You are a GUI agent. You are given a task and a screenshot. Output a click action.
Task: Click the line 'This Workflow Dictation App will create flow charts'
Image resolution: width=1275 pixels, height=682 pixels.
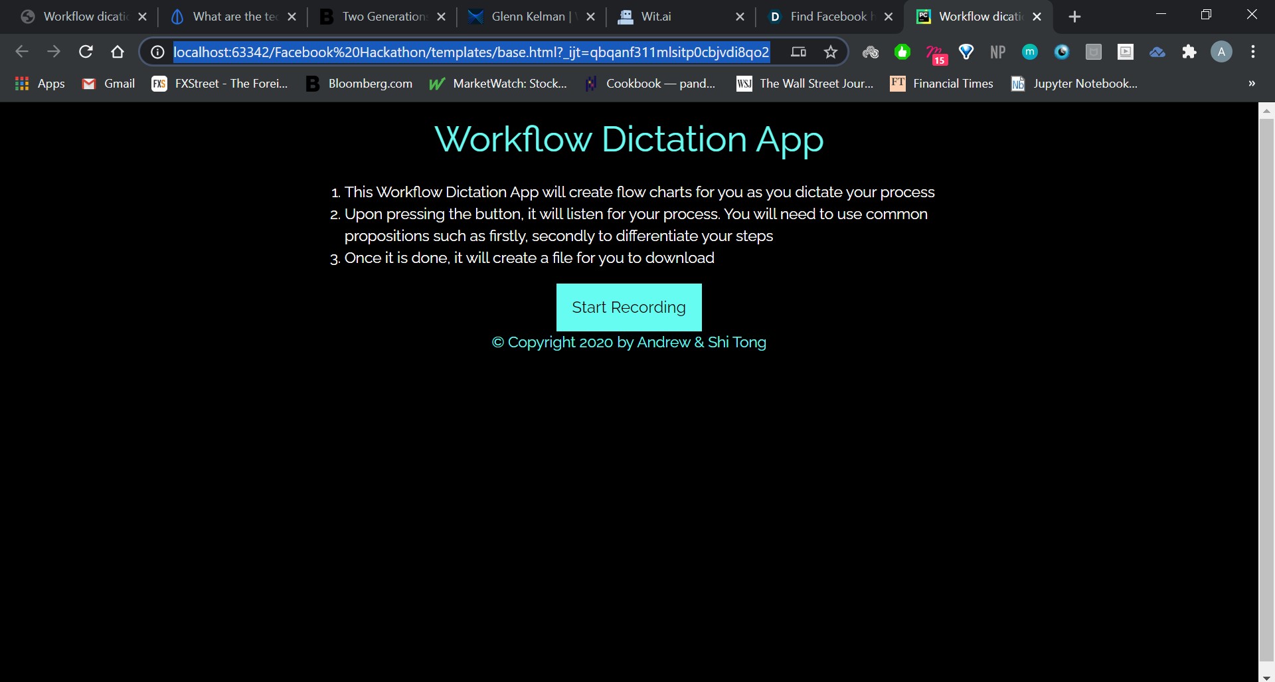coord(639,192)
